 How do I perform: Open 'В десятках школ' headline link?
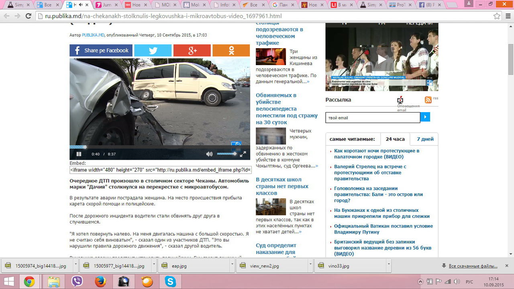(282, 186)
